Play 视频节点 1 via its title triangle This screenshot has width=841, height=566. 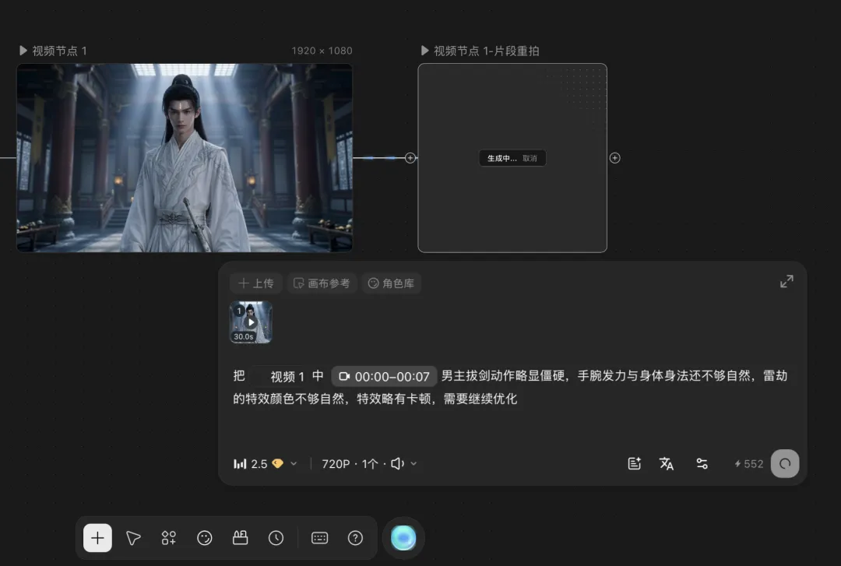click(23, 51)
